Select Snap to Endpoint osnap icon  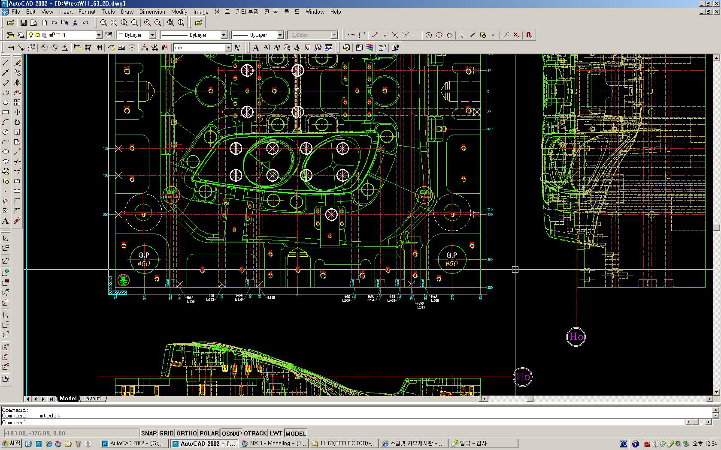coord(375,35)
